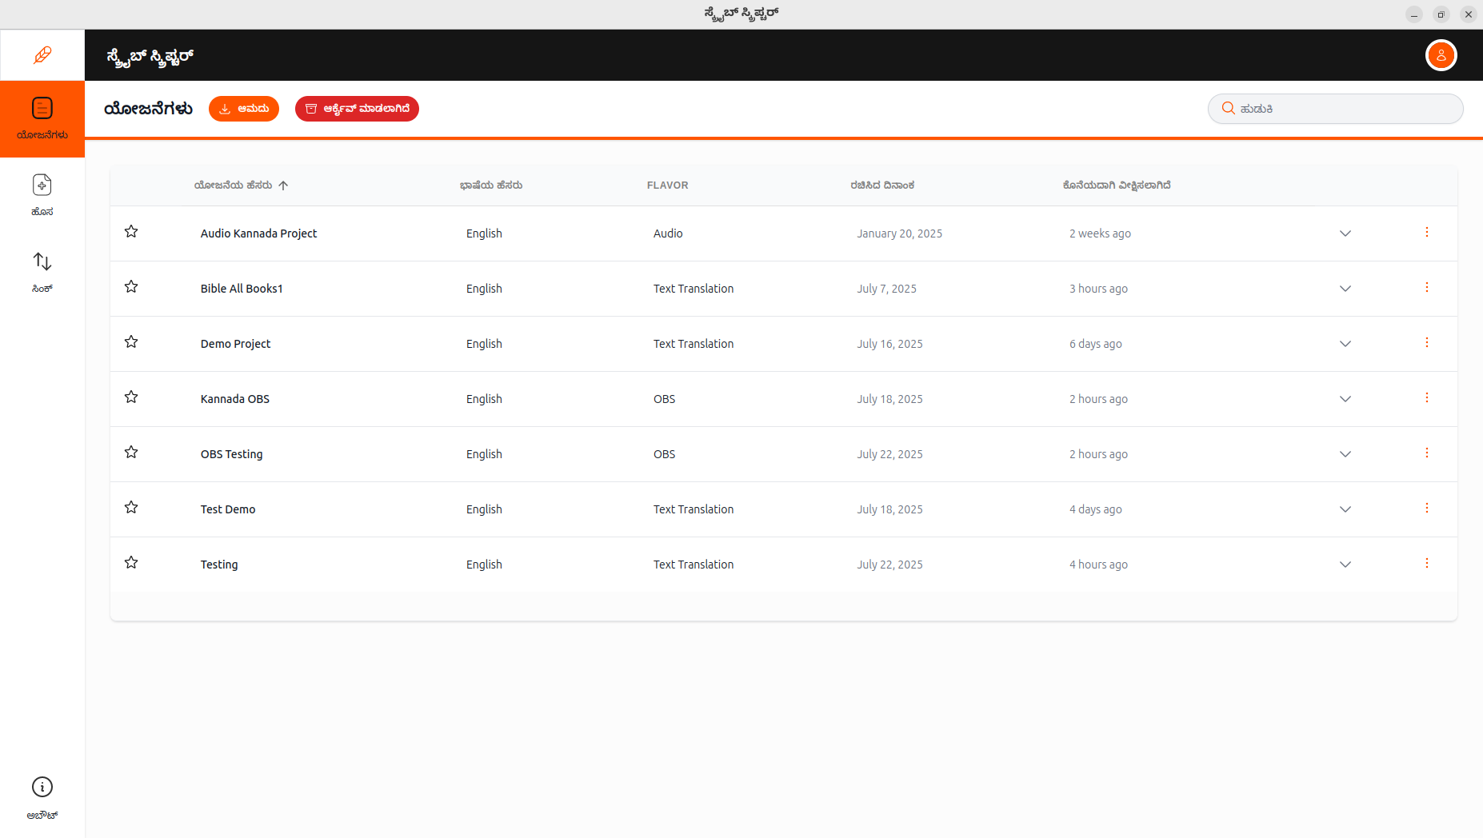Open three-dot menu on Audio Kannada Project
The height and width of the screenshot is (838, 1483).
click(1427, 232)
